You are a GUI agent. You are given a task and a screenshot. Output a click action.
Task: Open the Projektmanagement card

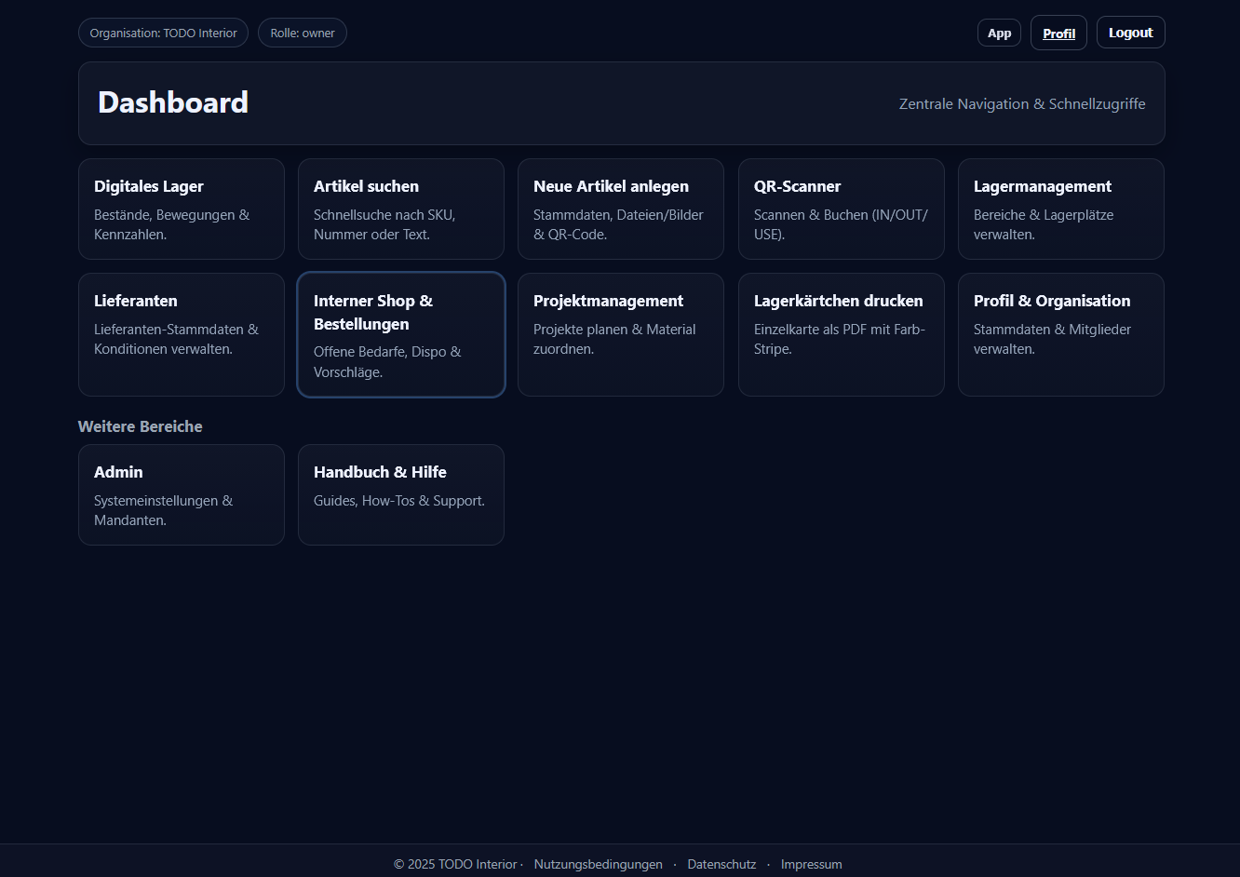(x=620, y=334)
